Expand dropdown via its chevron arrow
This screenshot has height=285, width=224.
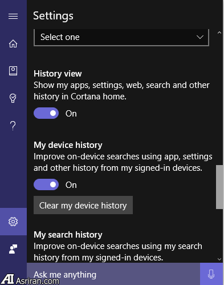(x=200, y=37)
